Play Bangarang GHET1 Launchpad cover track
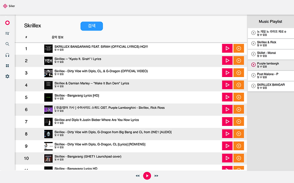Screen dimensions: 294x183 [x=227, y=158]
